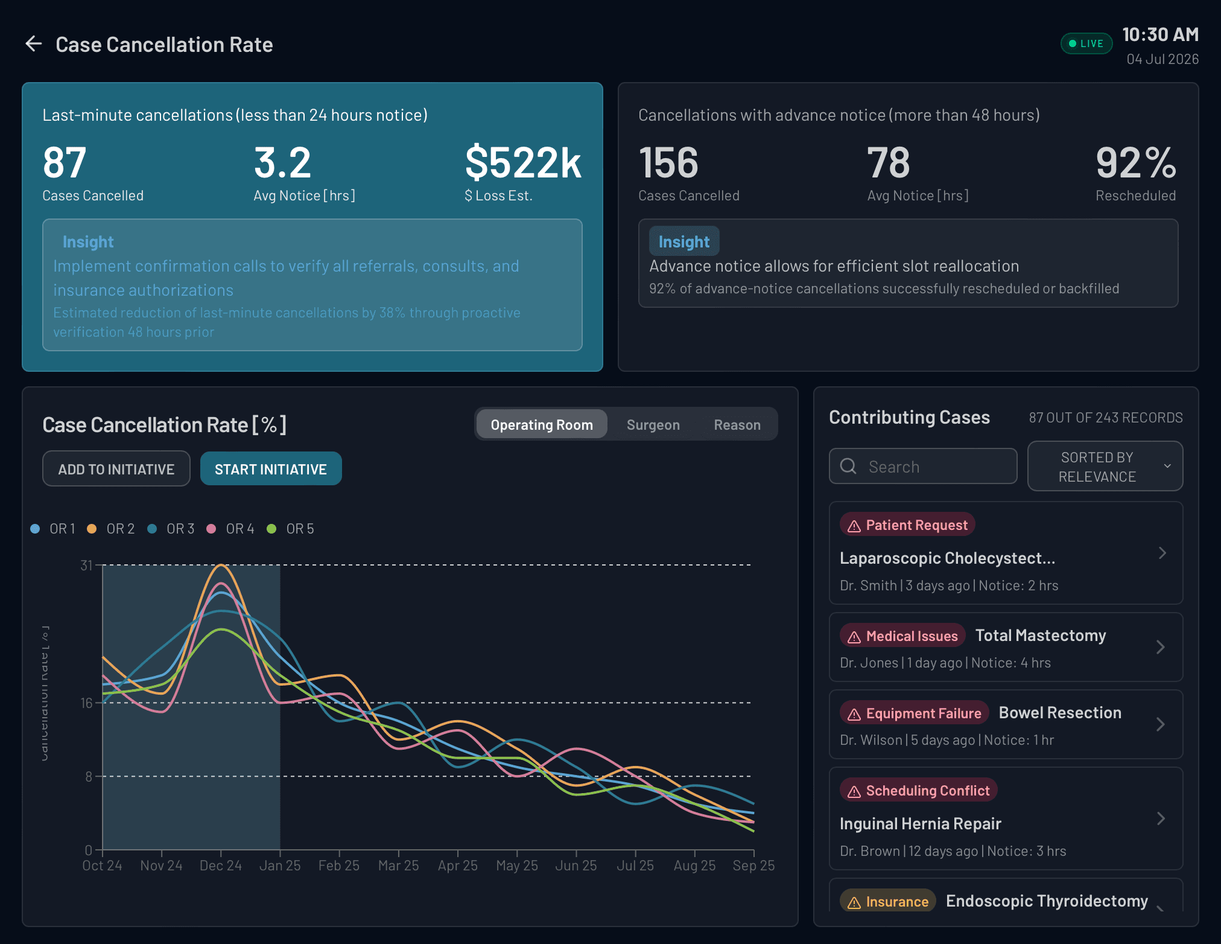Screen dimensions: 1221x944
Task: Click the Add To Initiative button
Action: [116, 469]
